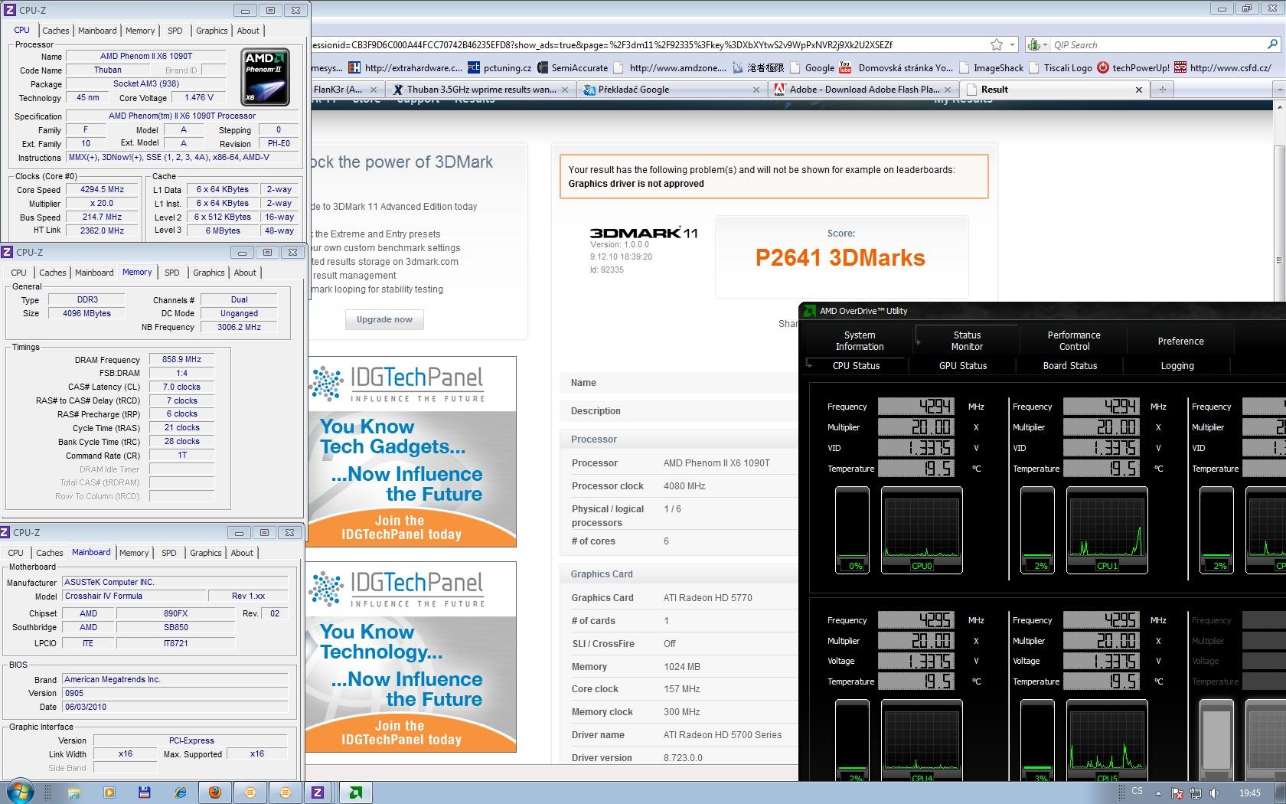Open Mainboard tab in top CPU-Z window
This screenshot has width=1286, height=804.
(97, 31)
